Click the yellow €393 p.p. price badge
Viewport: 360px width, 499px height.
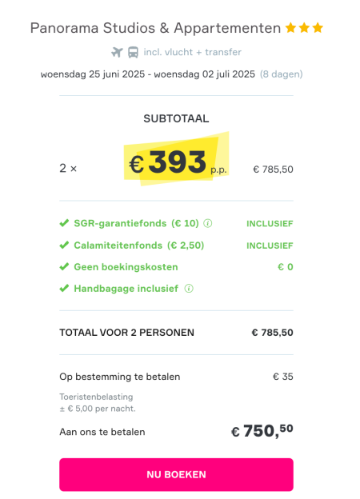tap(176, 159)
